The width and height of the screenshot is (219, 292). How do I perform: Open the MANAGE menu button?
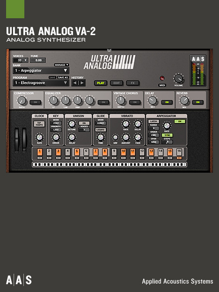coord(61,65)
